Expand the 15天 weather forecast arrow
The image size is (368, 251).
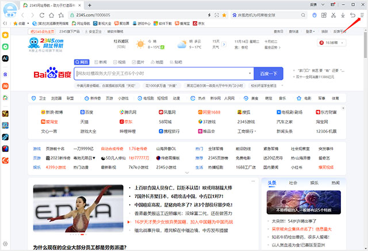pyautogui.click(x=224, y=44)
